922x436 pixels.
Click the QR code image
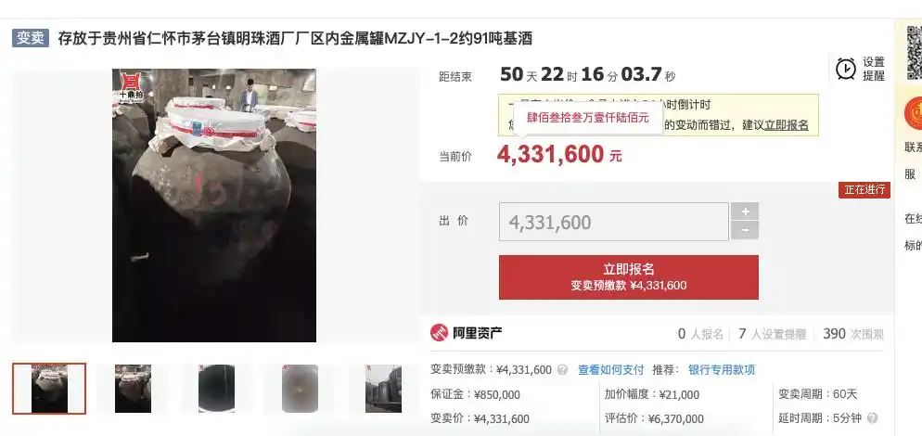click(914, 53)
